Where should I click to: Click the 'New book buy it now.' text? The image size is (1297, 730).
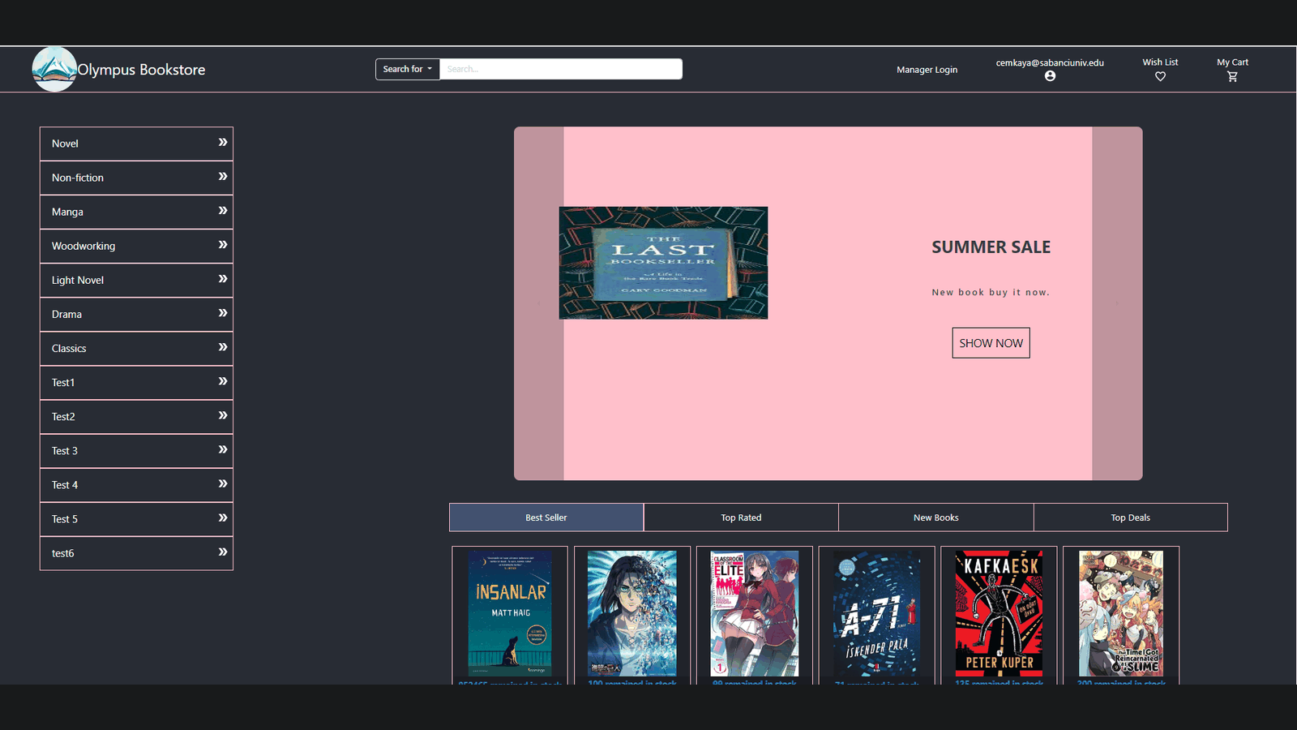(x=991, y=292)
